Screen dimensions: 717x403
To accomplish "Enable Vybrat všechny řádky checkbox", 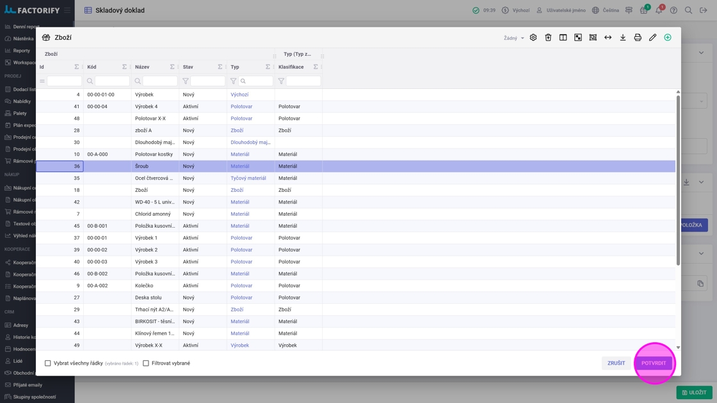I will point(48,363).
